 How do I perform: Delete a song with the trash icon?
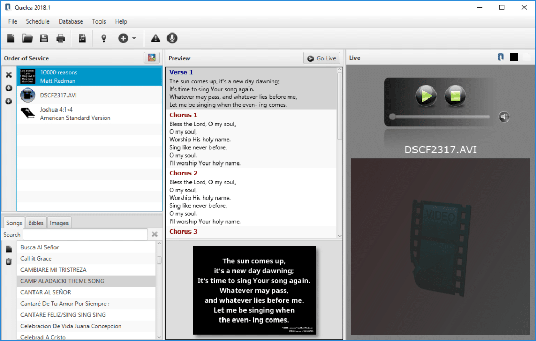tap(9, 261)
